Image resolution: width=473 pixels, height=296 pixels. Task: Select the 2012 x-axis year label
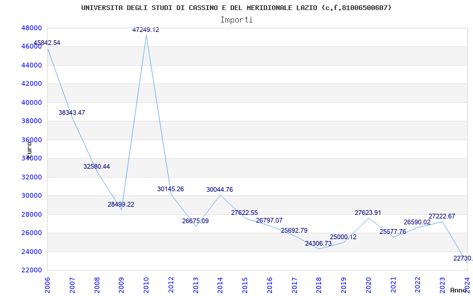[x=171, y=285]
